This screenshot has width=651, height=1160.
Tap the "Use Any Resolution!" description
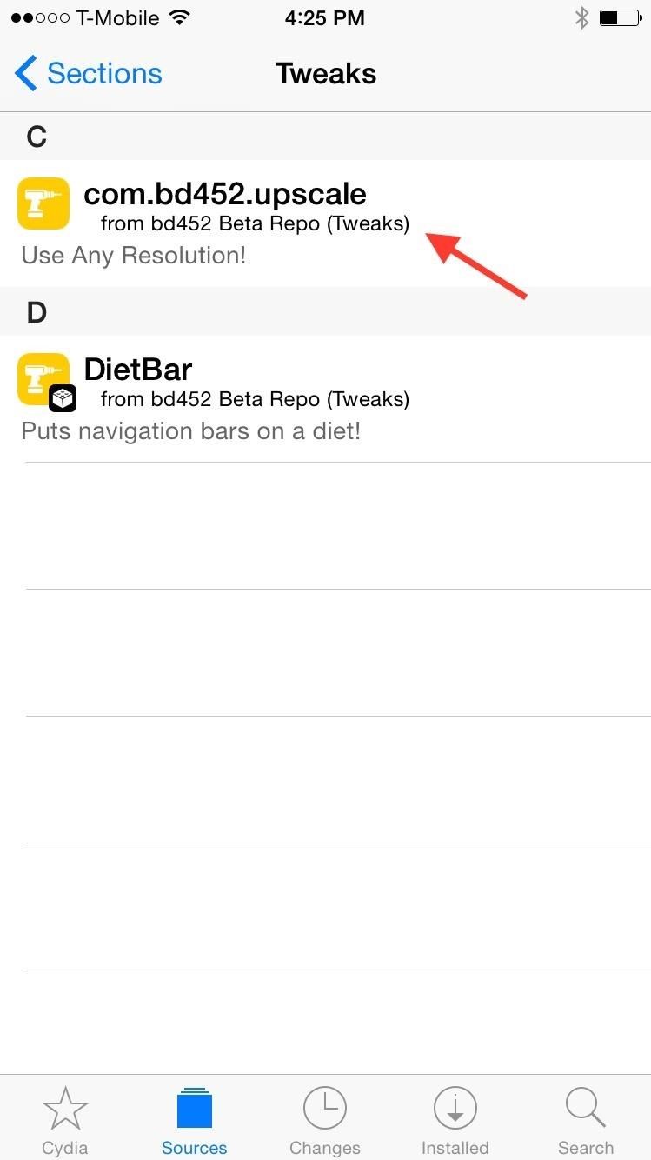pyautogui.click(x=134, y=256)
